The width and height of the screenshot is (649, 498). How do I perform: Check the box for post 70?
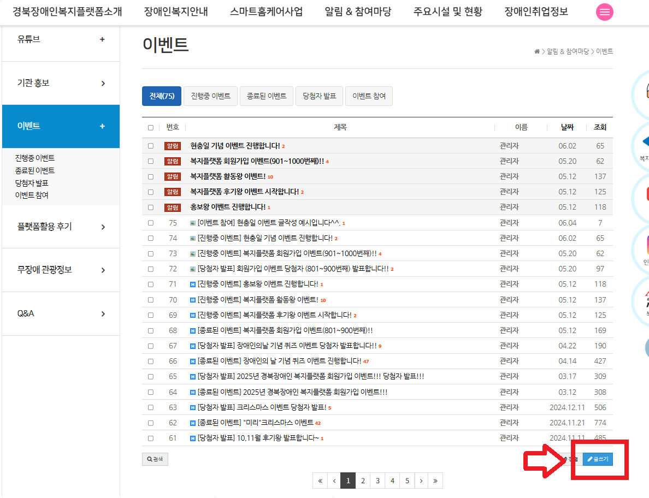click(x=151, y=300)
